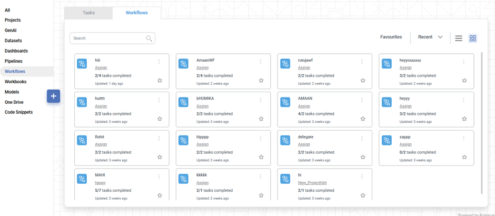The width and height of the screenshot is (495, 216).
Task: Open Dashboards in the left sidebar
Action: 16,51
